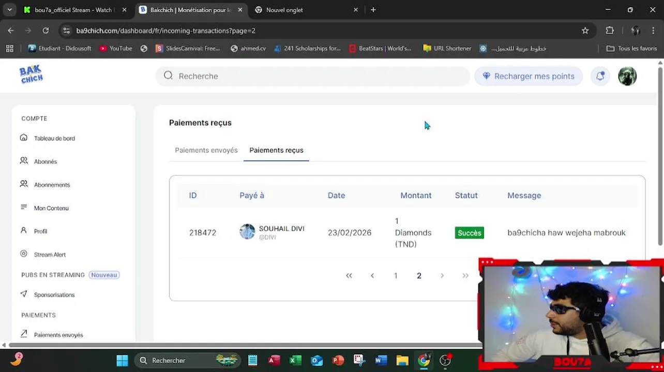
Task: Open the Chrome extensions puzzle icon
Action: coord(610,30)
